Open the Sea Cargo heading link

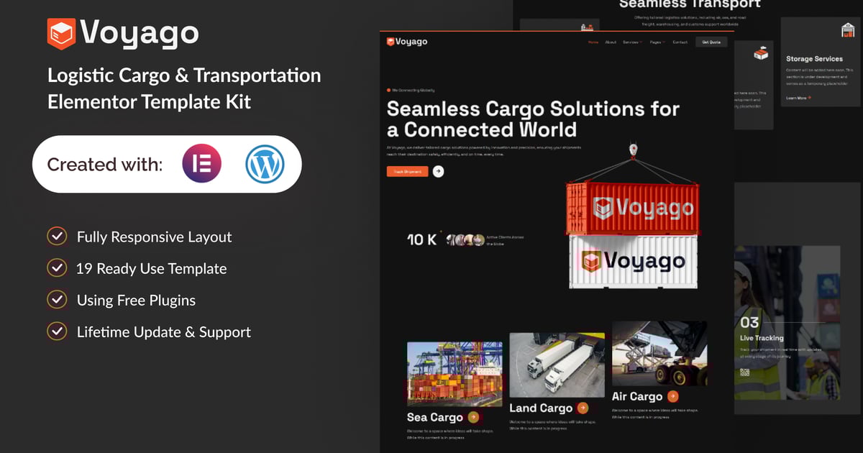click(x=435, y=417)
